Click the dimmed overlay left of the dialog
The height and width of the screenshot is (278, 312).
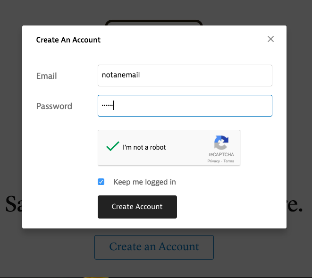click(11, 119)
